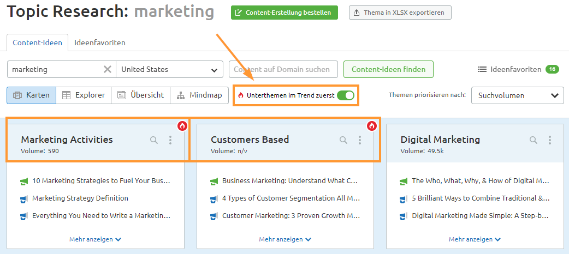The image size is (569, 254).
Task: Toggle the Unterthemen im Trend zuerst switch
Action: [x=345, y=95]
